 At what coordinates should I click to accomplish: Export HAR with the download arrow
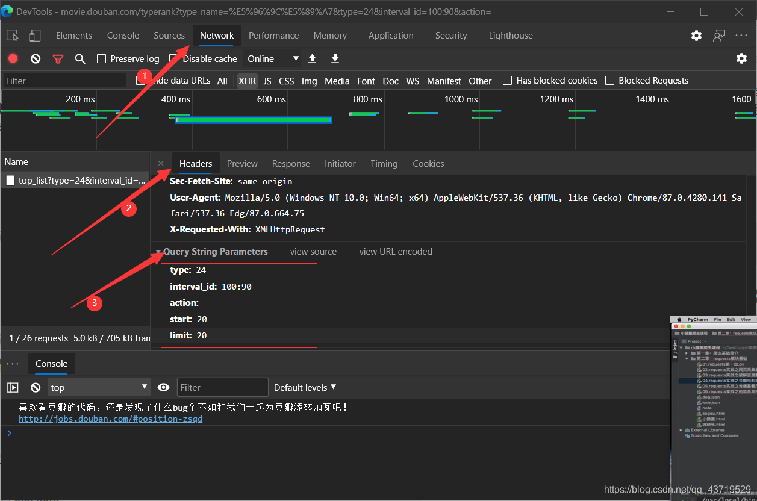[x=335, y=58]
